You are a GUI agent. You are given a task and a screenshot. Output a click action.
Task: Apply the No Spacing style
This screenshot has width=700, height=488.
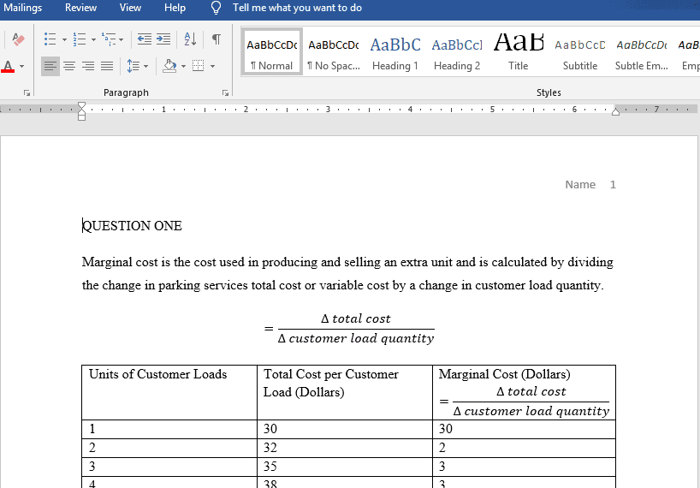tap(334, 51)
